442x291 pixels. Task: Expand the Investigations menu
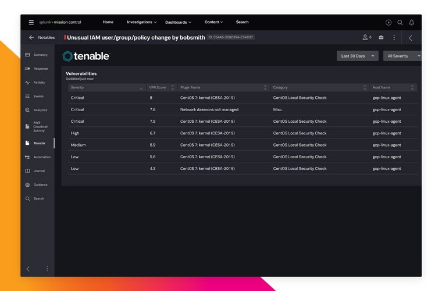tap(141, 22)
